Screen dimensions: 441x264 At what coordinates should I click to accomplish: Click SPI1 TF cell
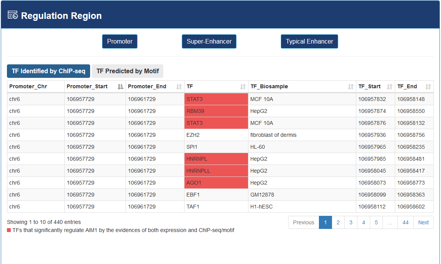[x=216, y=147]
